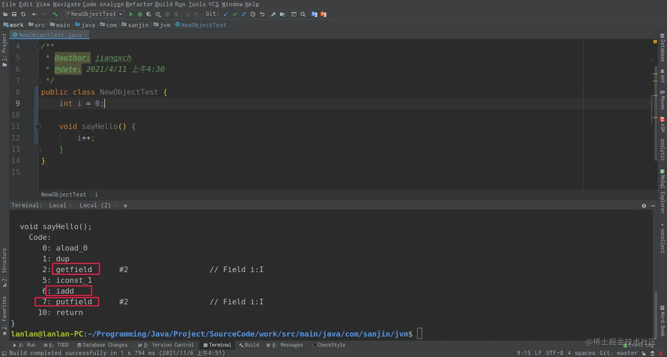Open settings via the wrench icon
This screenshot has width=667, height=357.
[274, 14]
